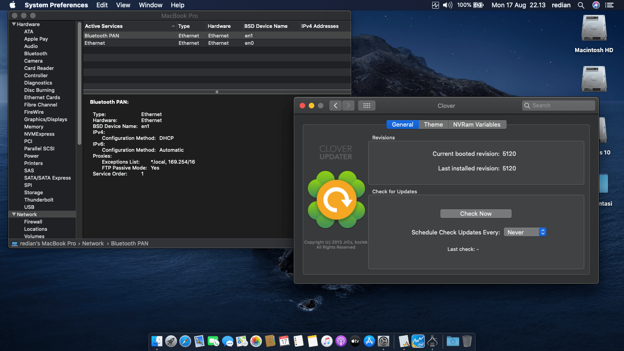Open FaceTime from the Dock
This screenshot has height=351, width=624.
(x=213, y=341)
